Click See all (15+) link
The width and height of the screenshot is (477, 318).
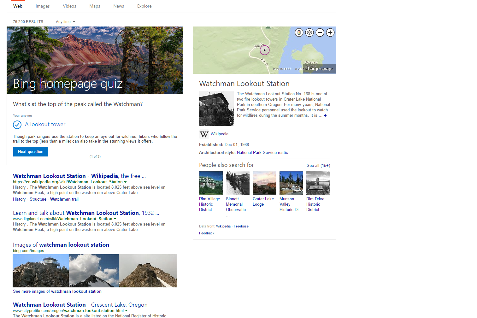318,166
